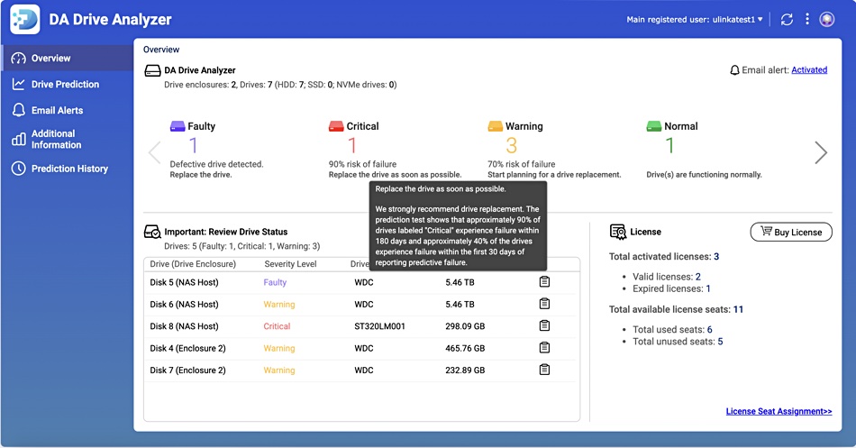Open the License Seat Assignment link
This screenshot has height=448, width=856.
[x=779, y=411]
